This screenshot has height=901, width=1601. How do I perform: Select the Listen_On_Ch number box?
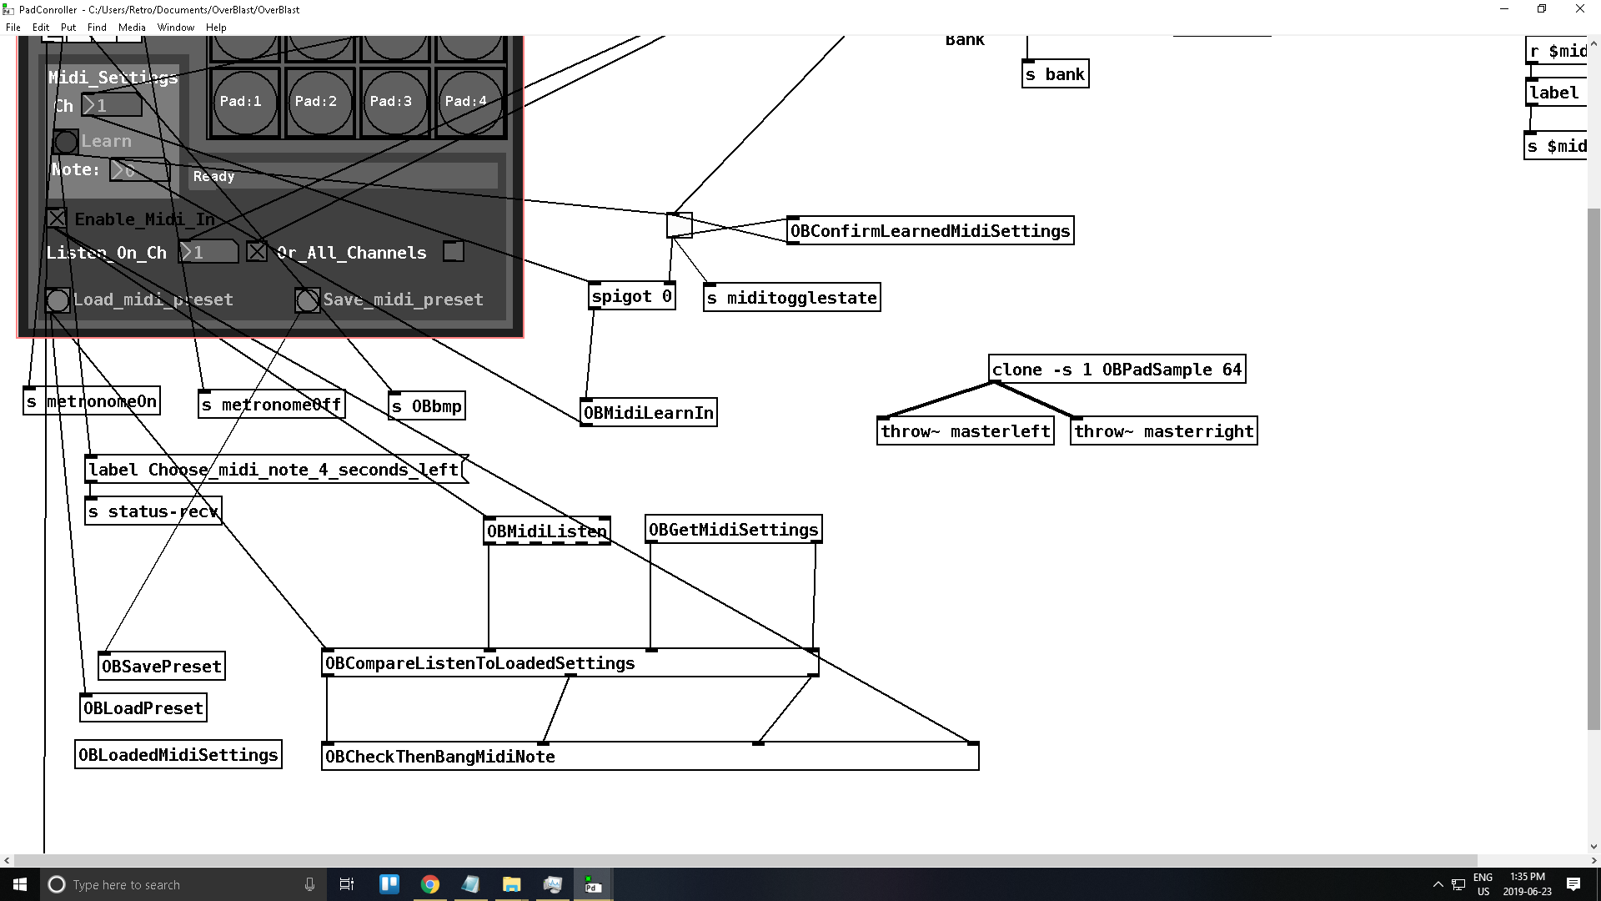(x=208, y=252)
